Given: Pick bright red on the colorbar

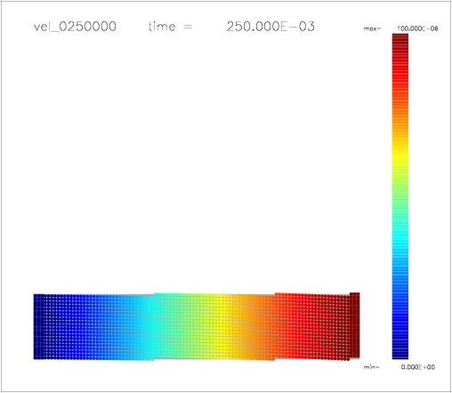Looking at the screenshot, I should click(400, 77).
